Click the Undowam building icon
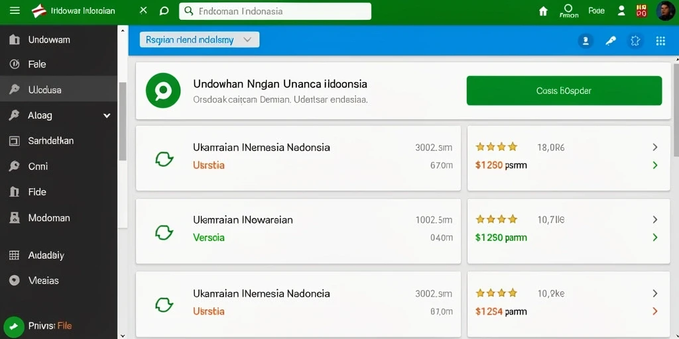 pos(15,40)
